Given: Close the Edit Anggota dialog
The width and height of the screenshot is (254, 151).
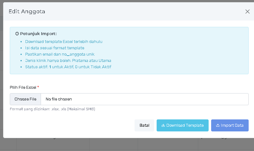Looking at the screenshot, I should (x=247, y=12).
